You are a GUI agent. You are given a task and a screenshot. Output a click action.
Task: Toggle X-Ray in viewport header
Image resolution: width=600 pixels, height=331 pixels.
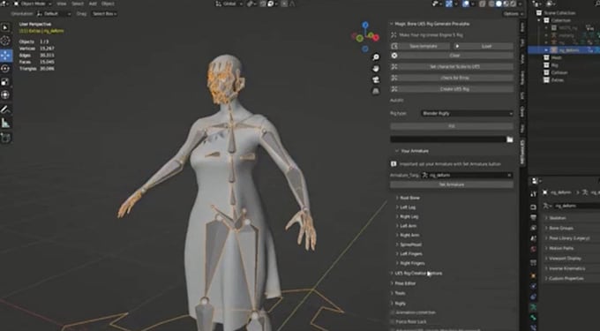(482, 4)
